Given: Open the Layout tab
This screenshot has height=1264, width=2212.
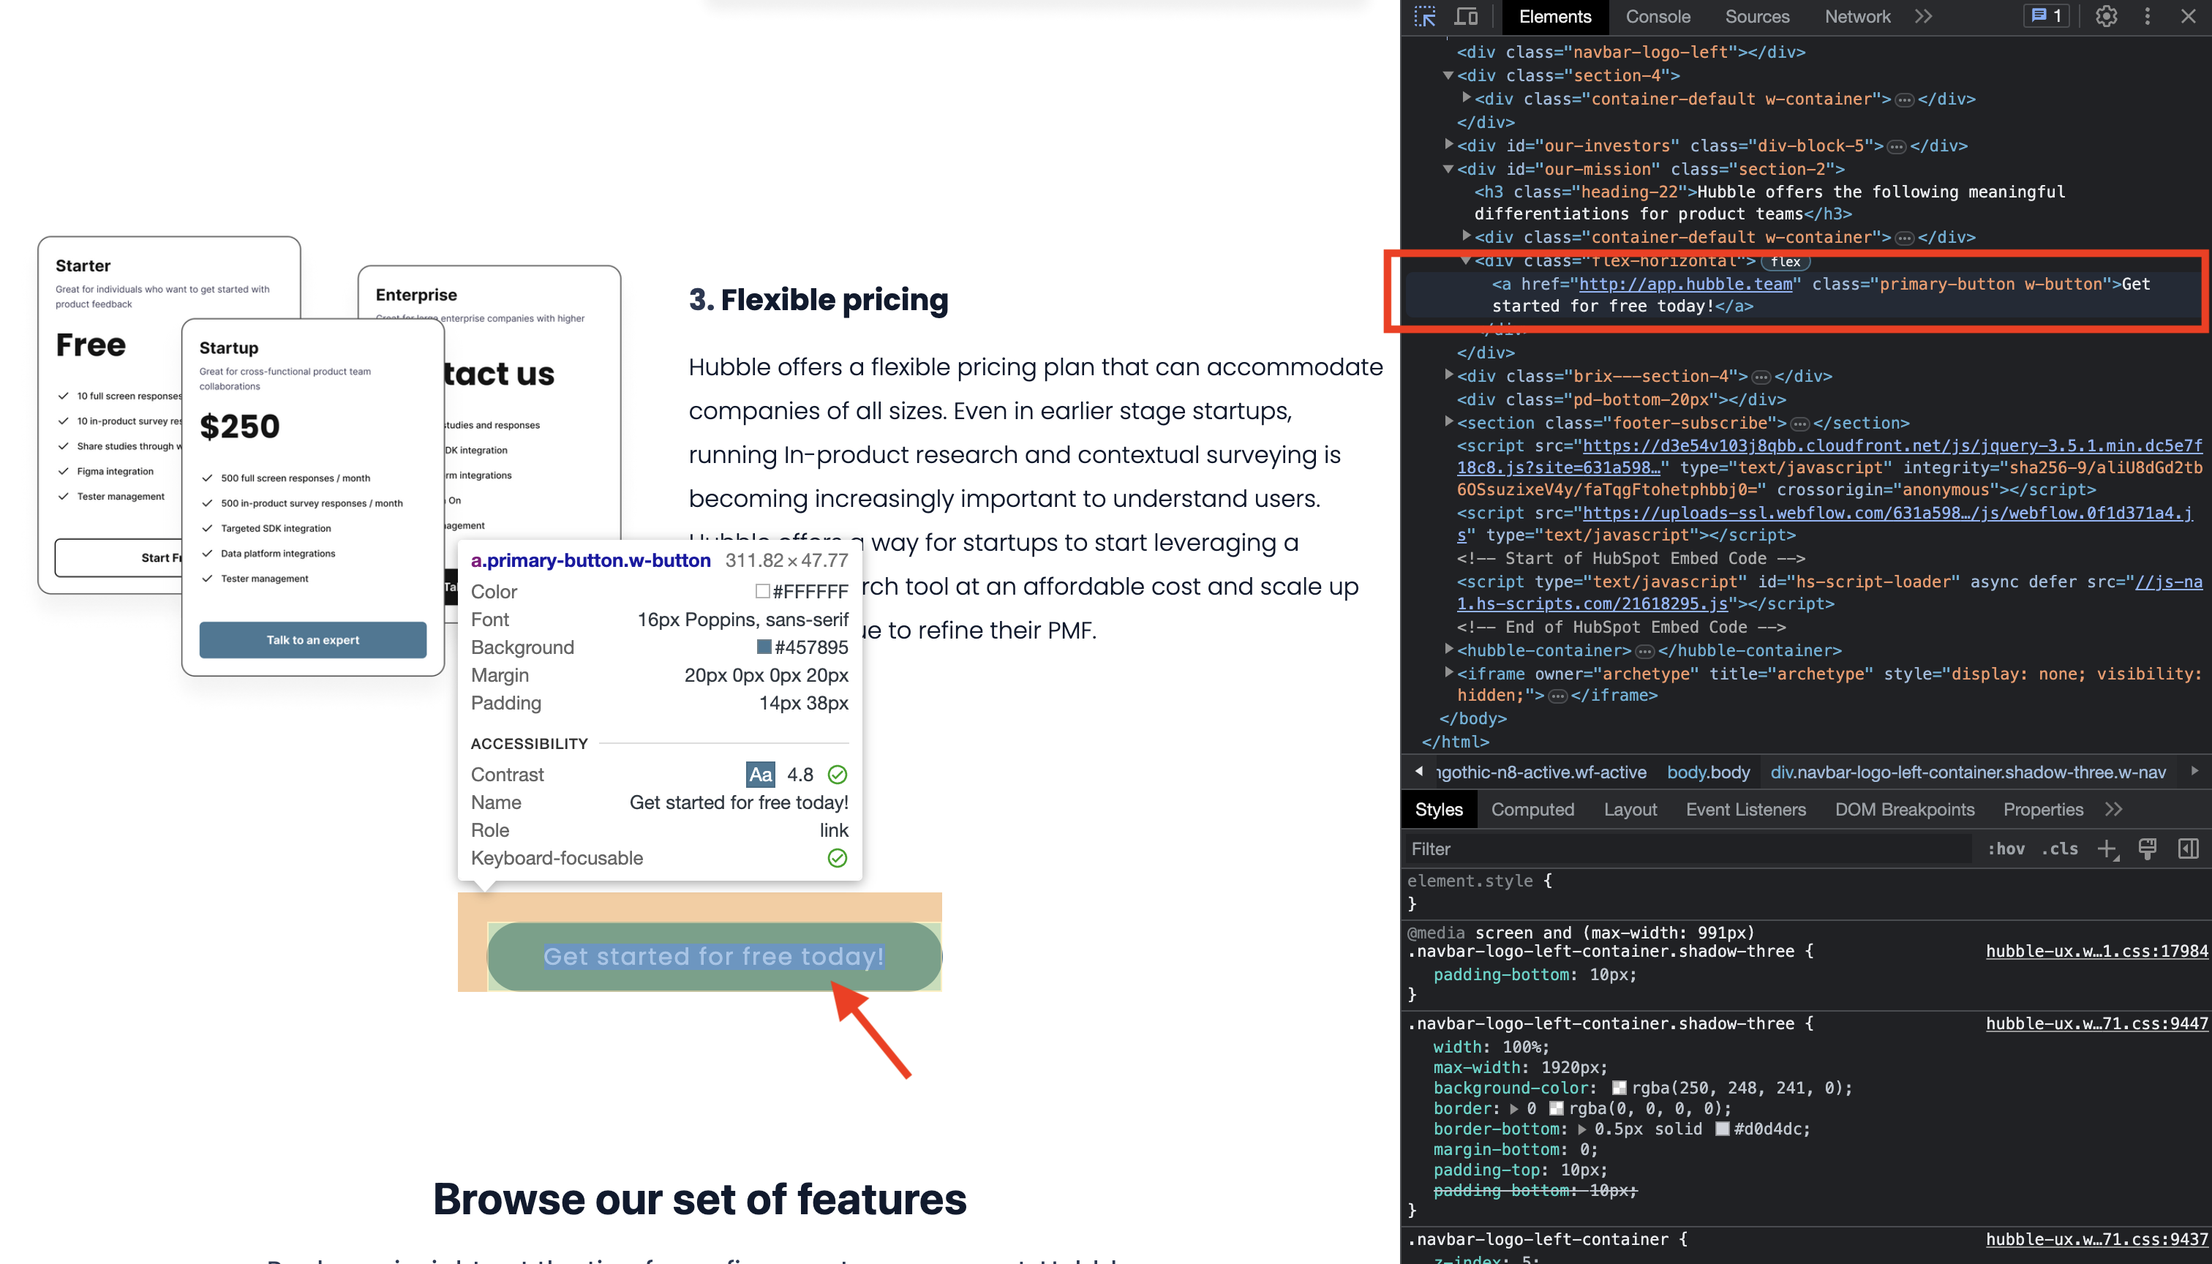Looking at the screenshot, I should 1630,809.
